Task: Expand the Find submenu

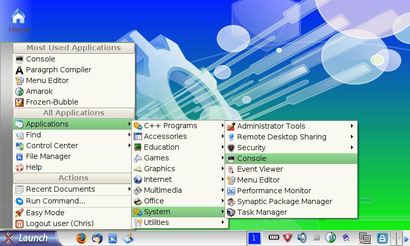Action: point(72,135)
